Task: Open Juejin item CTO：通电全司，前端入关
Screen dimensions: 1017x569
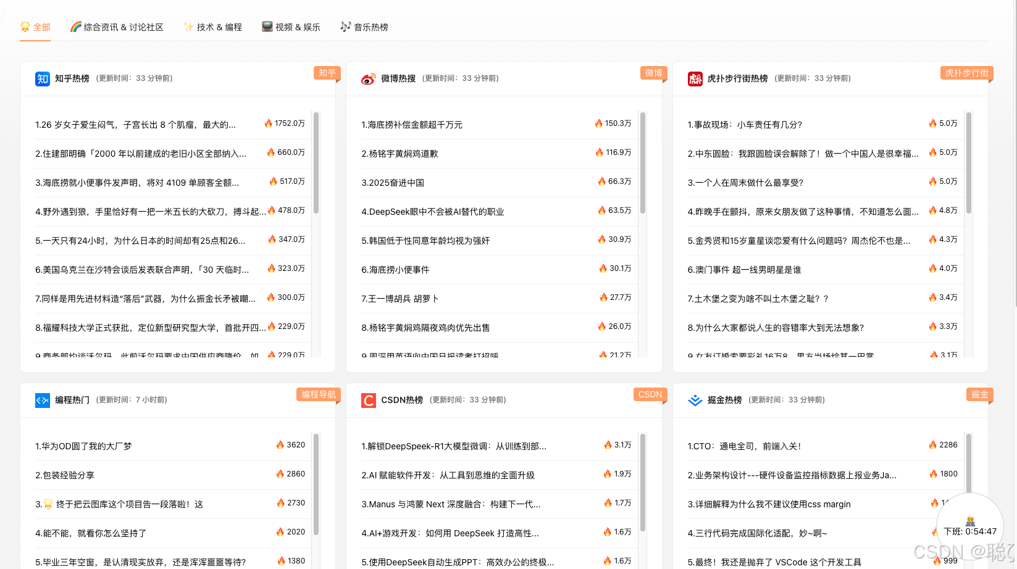Action: (744, 446)
